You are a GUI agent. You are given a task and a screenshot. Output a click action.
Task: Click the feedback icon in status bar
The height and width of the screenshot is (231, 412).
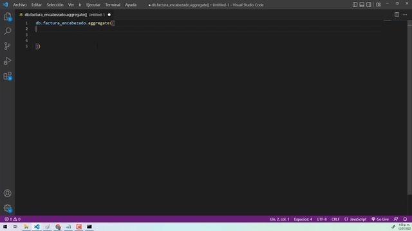(x=396, y=219)
